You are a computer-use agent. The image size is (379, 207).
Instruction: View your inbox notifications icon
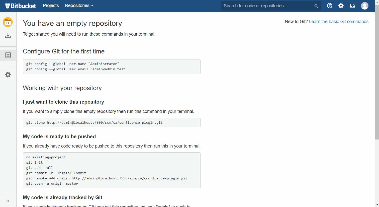(x=352, y=6)
